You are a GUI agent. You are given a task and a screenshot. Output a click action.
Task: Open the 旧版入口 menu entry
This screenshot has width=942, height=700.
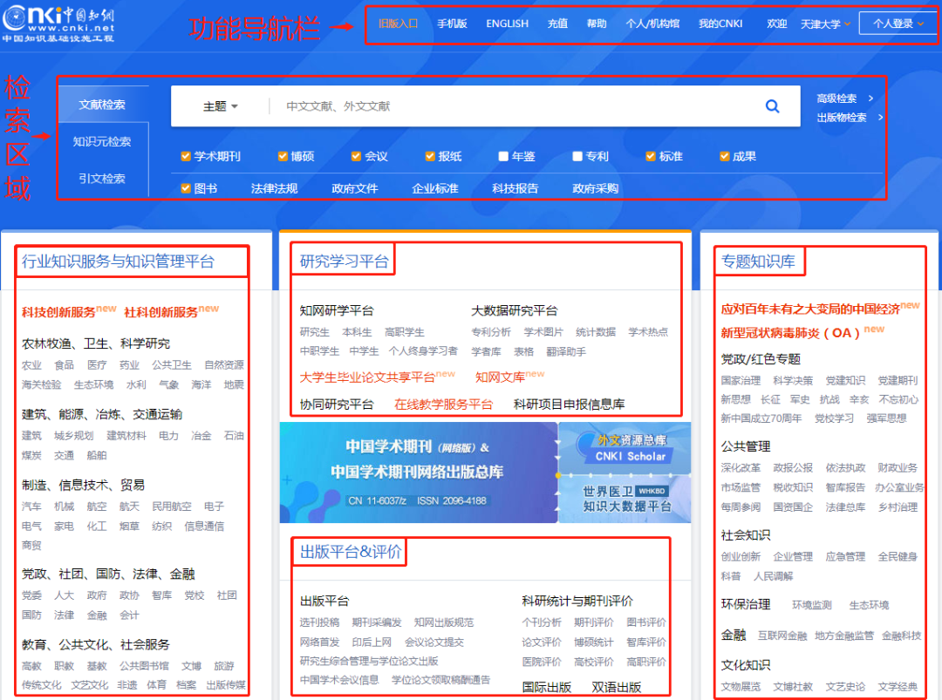click(399, 24)
